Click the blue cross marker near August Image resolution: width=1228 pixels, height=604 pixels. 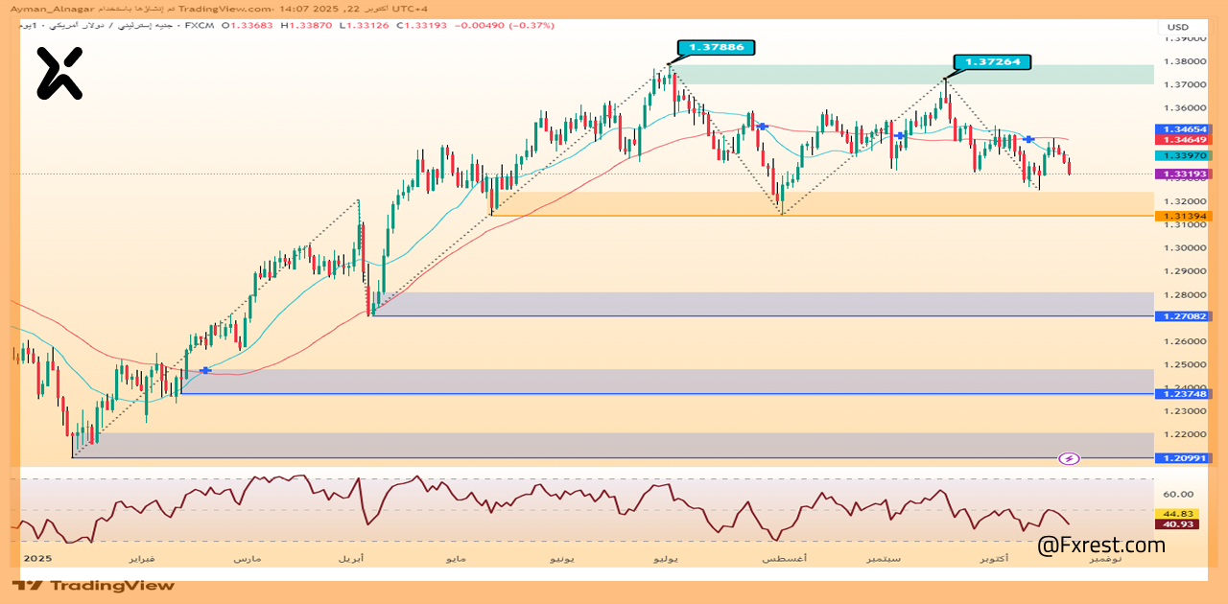coord(763,127)
